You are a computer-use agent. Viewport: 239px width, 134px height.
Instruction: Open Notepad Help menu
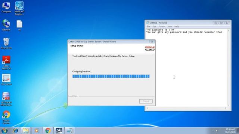click(177, 26)
